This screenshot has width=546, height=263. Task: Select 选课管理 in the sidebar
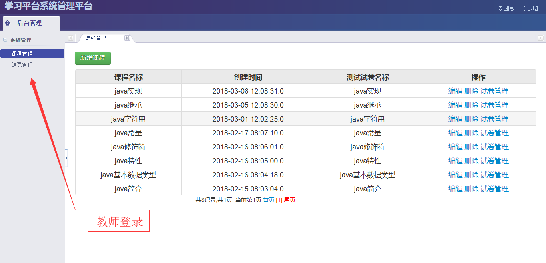(22, 65)
